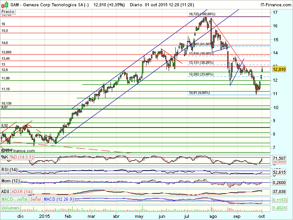Click the 15,5 resistance level label
Viewport: 293px width, 220px height.
pos(5,31)
